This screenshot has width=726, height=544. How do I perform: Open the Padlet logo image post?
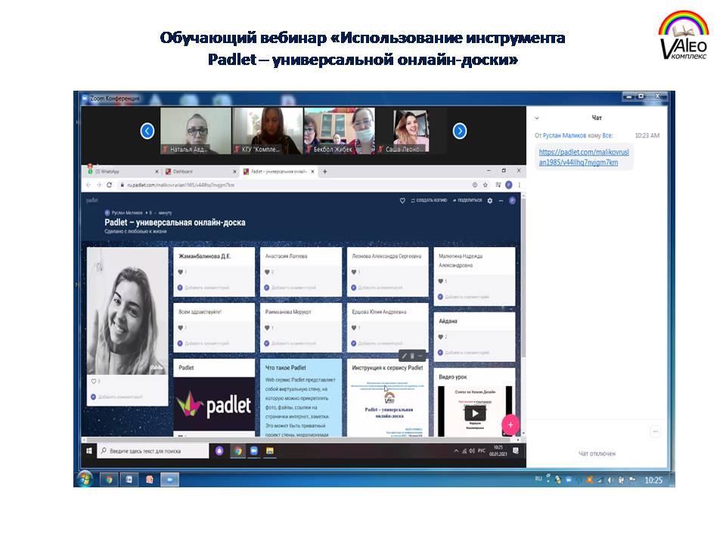click(214, 404)
